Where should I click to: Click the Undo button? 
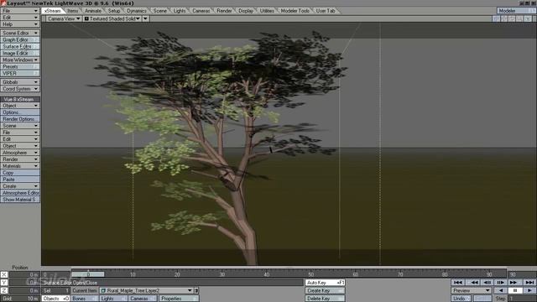(461, 299)
